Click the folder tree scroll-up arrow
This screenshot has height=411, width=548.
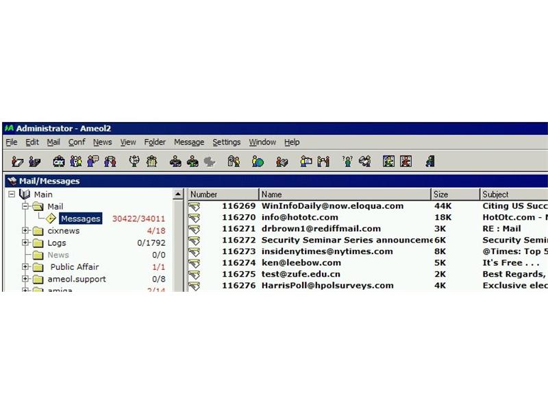point(178,194)
